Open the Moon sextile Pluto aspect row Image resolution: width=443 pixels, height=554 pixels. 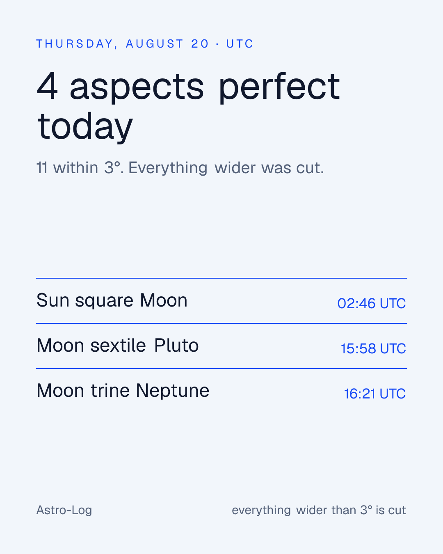pos(221,346)
